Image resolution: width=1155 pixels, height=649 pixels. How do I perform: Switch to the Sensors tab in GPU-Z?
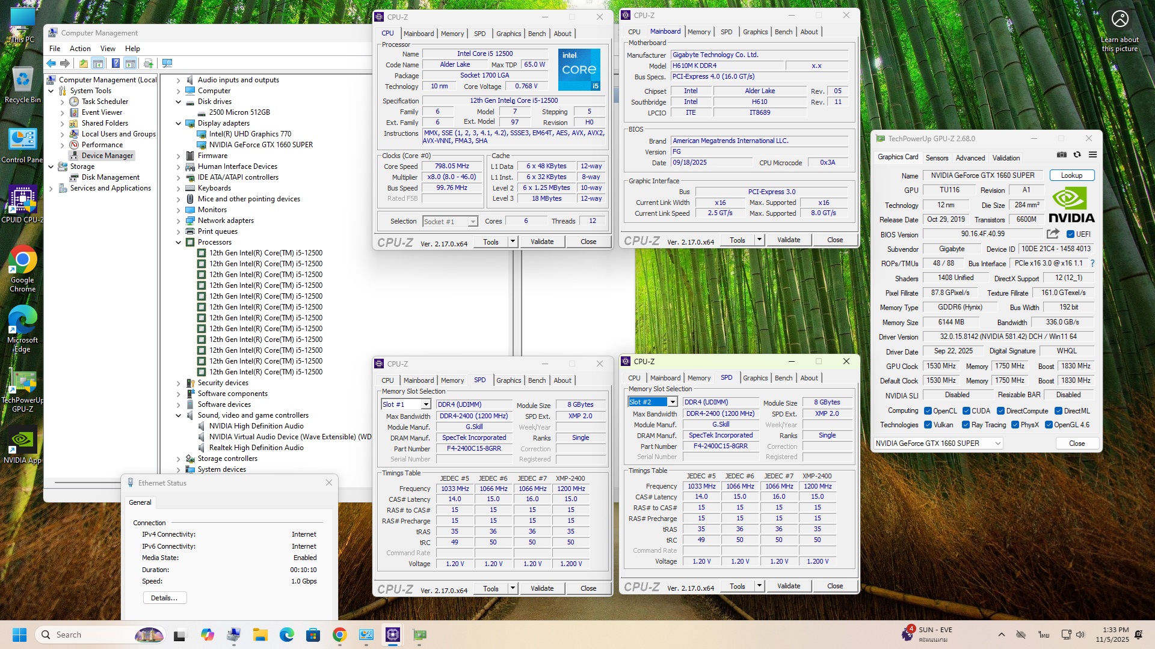tap(937, 158)
